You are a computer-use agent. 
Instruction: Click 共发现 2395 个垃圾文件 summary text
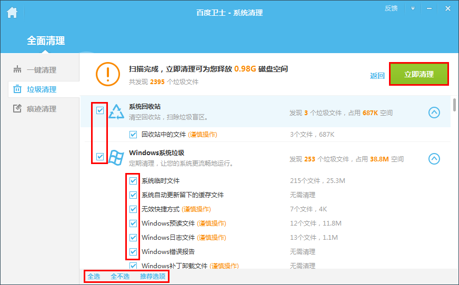[x=164, y=82]
